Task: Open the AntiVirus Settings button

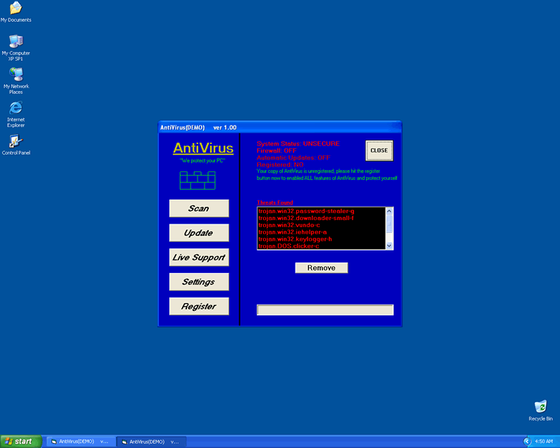Action: click(199, 281)
